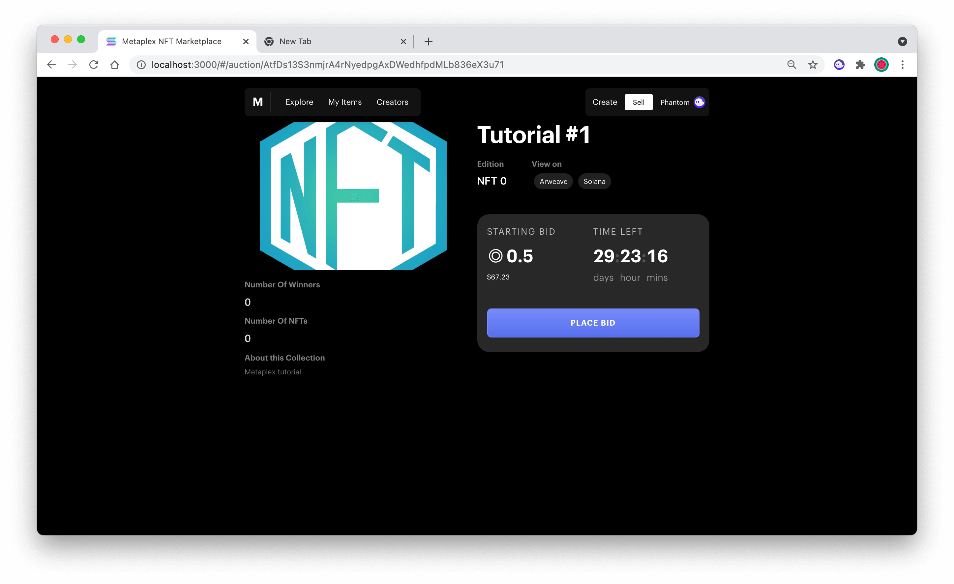Viewport: 954px width, 584px height.
Task: Go to My Items
Action: click(344, 102)
